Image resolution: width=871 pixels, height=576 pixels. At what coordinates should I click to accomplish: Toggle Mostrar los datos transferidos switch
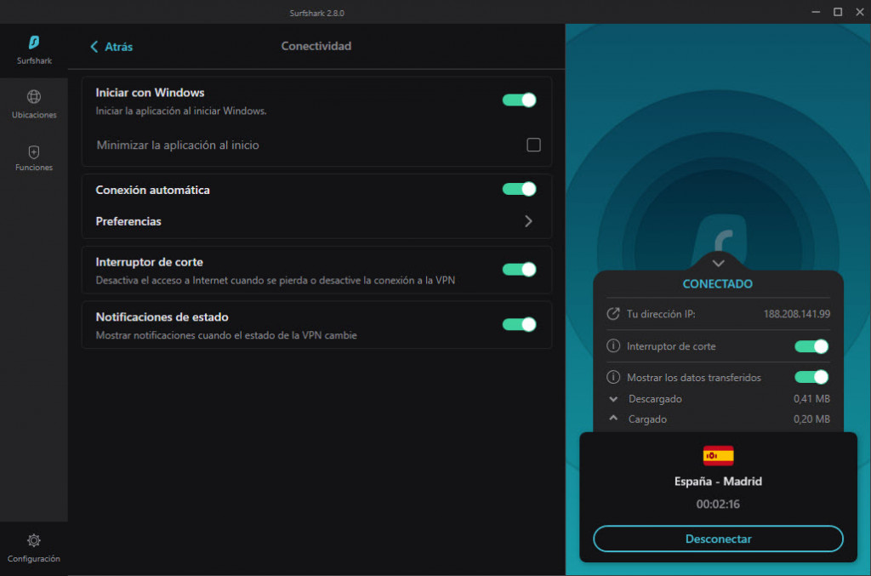(811, 377)
